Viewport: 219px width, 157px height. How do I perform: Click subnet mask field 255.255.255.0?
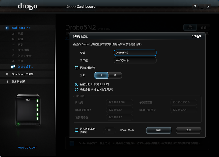[184, 102]
